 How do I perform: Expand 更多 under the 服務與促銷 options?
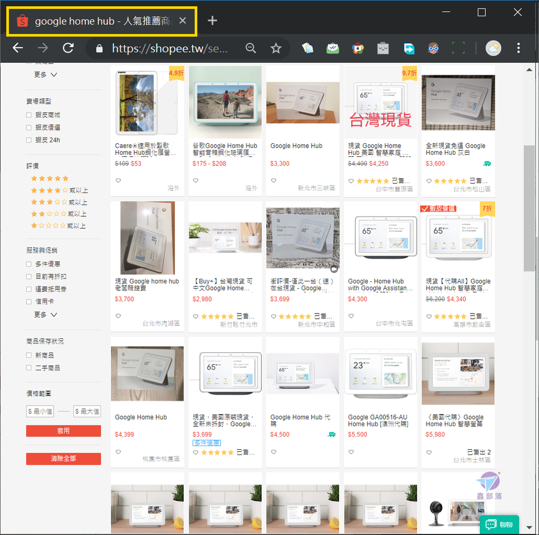click(45, 315)
